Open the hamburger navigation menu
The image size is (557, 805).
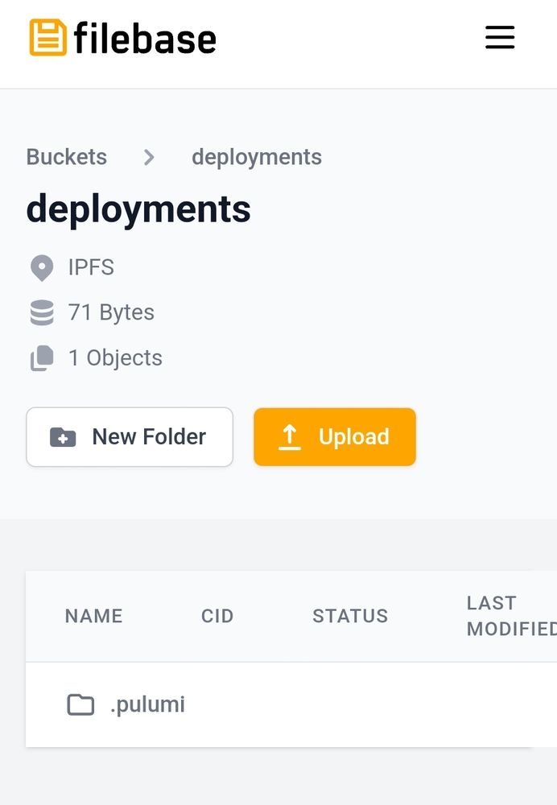pyautogui.click(x=500, y=38)
